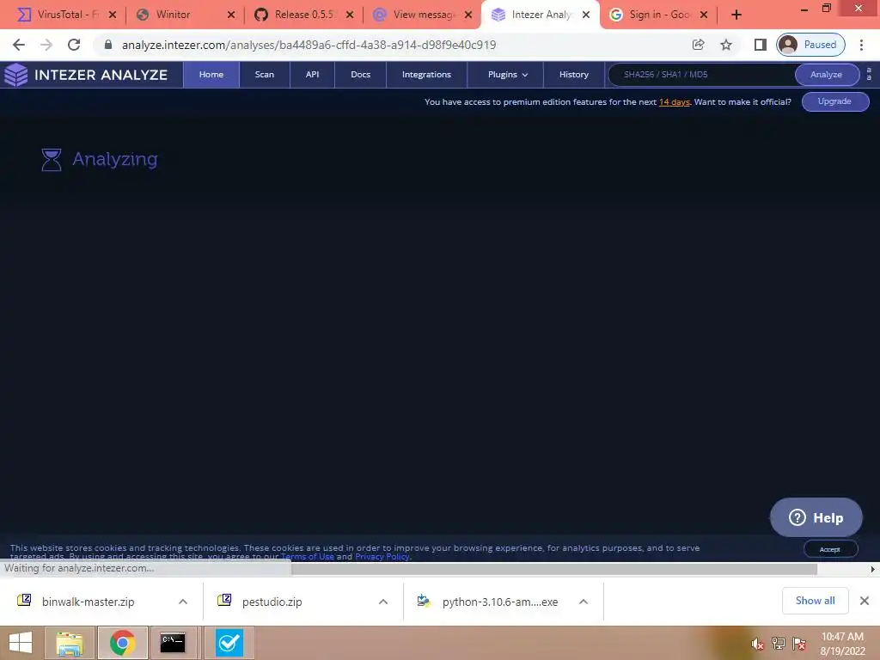Go forward with the browser forward arrow

[x=46, y=45]
